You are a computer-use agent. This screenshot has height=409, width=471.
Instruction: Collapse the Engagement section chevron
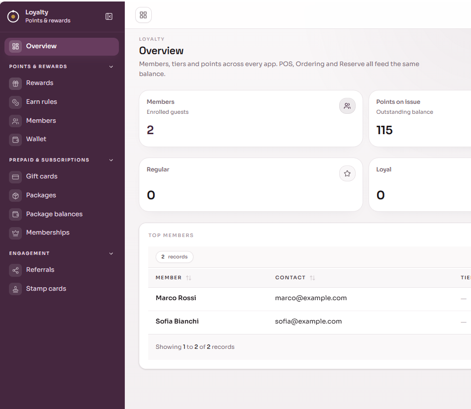(x=111, y=253)
